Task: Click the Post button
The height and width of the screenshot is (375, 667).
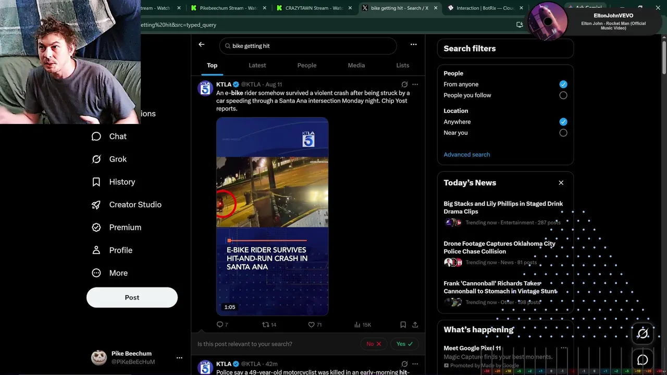Action: pos(132,297)
